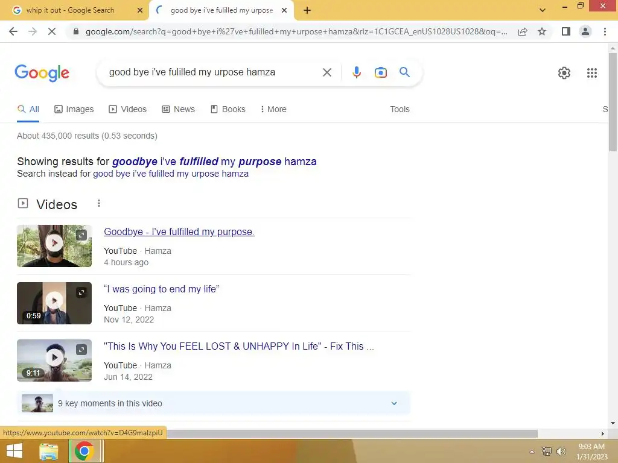The width and height of the screenshot is (618, 463).
Task: Close the whip it out tab
Action: [140, 10]
